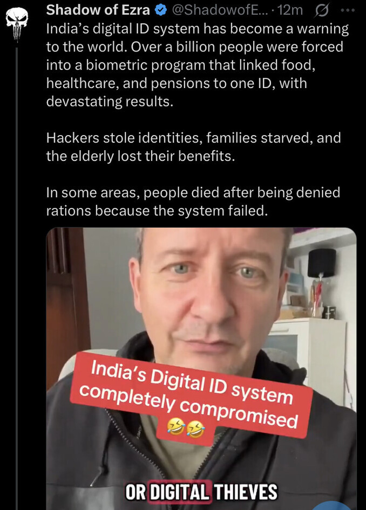This screenshot has height=510, width=366.
Task: Click the highlighted word 'DIGITAL' in the subtitle
Action: coord(180,492)
